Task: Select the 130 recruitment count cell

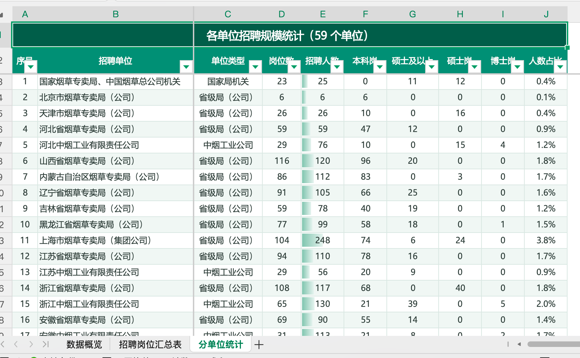Action: point(322,304)
